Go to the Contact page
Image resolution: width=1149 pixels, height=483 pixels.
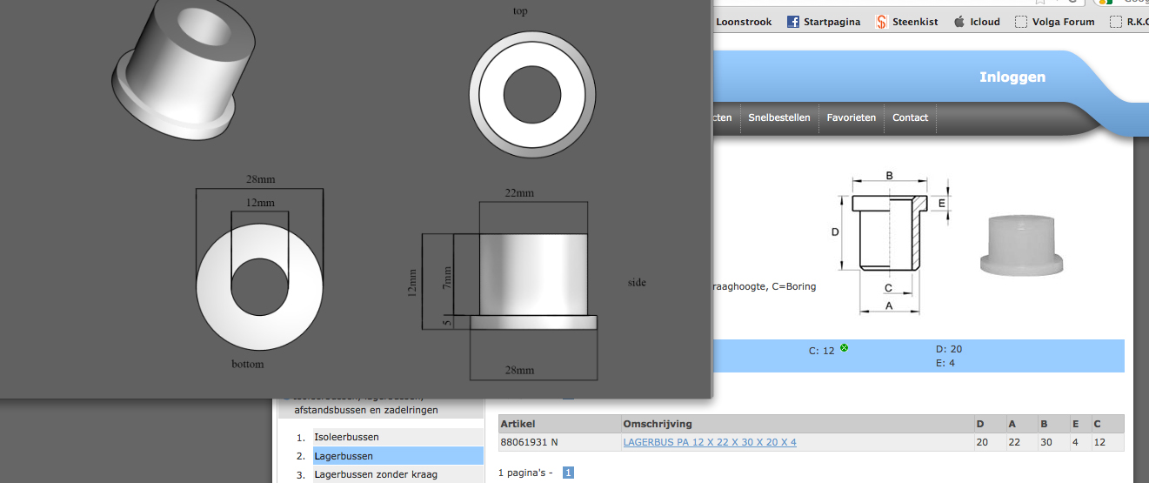click(910, 117)
